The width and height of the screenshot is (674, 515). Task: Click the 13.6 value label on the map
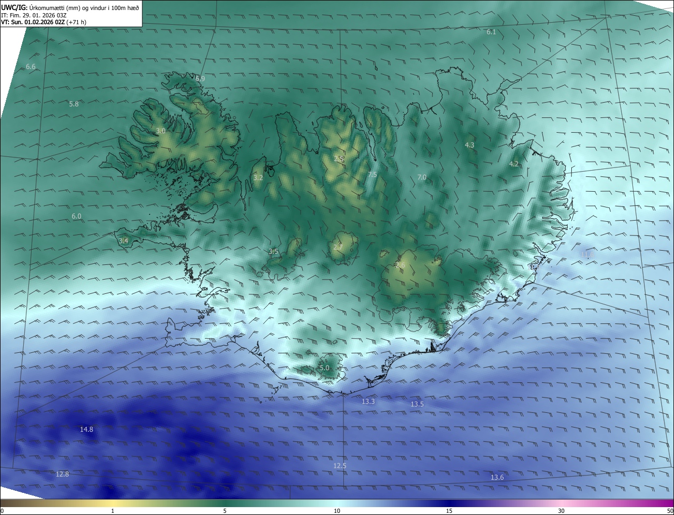coord(497,478)
